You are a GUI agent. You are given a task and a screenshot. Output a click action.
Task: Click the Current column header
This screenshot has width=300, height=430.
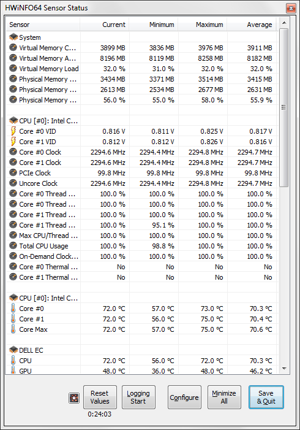coord(104,25)
